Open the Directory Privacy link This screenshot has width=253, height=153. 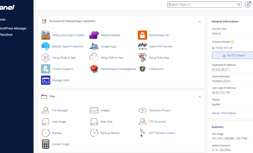[x=160, y=110]
